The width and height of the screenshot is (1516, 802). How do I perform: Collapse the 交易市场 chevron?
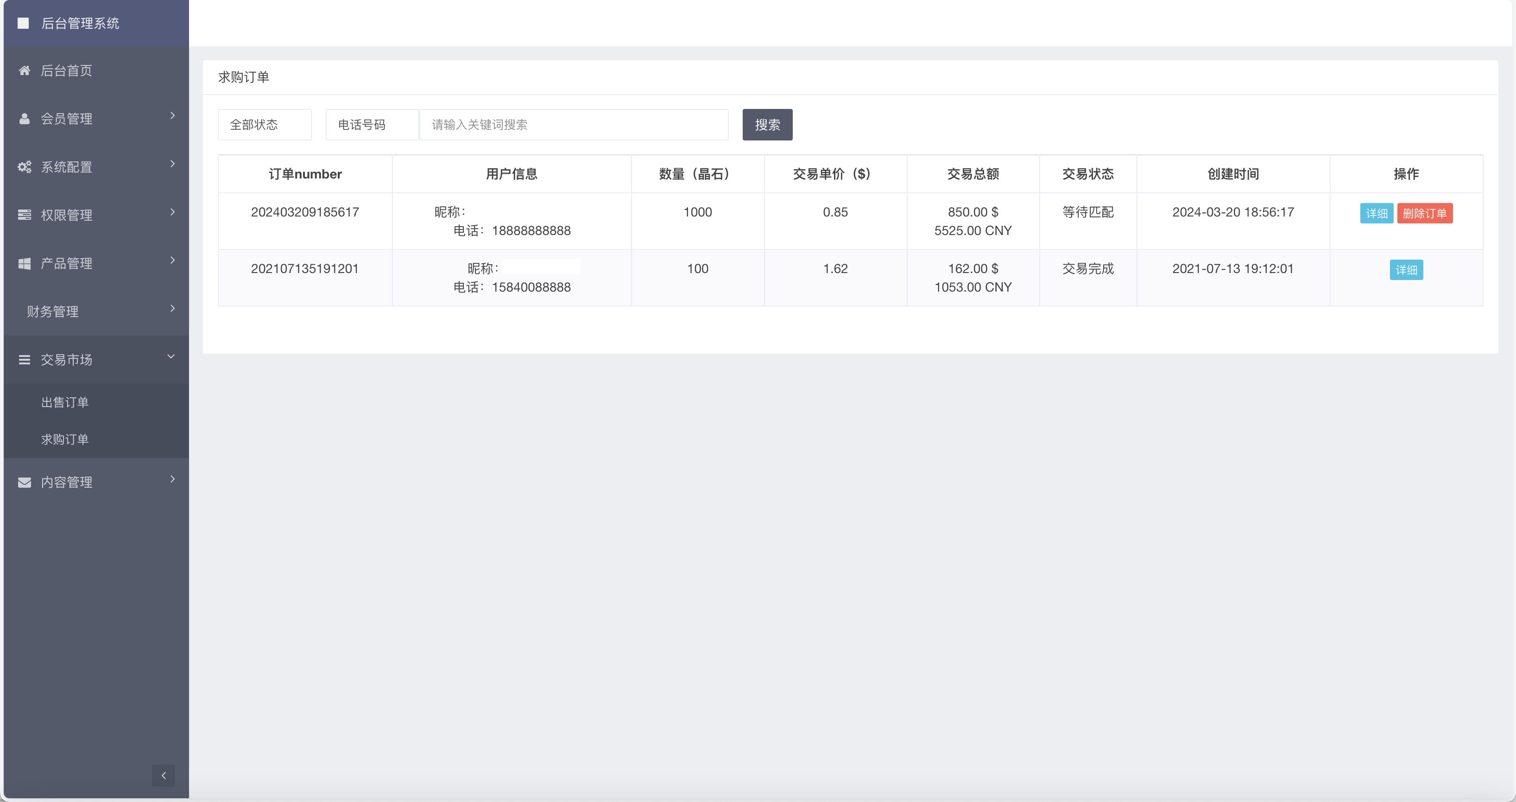point(171,357)
